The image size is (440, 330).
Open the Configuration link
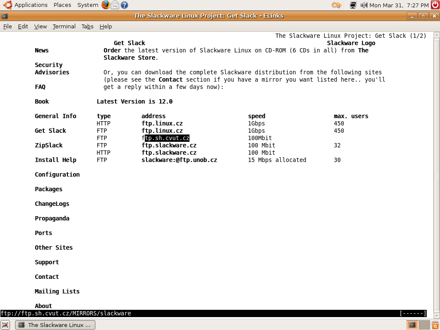pyautogui.click(x=57, y=174)
